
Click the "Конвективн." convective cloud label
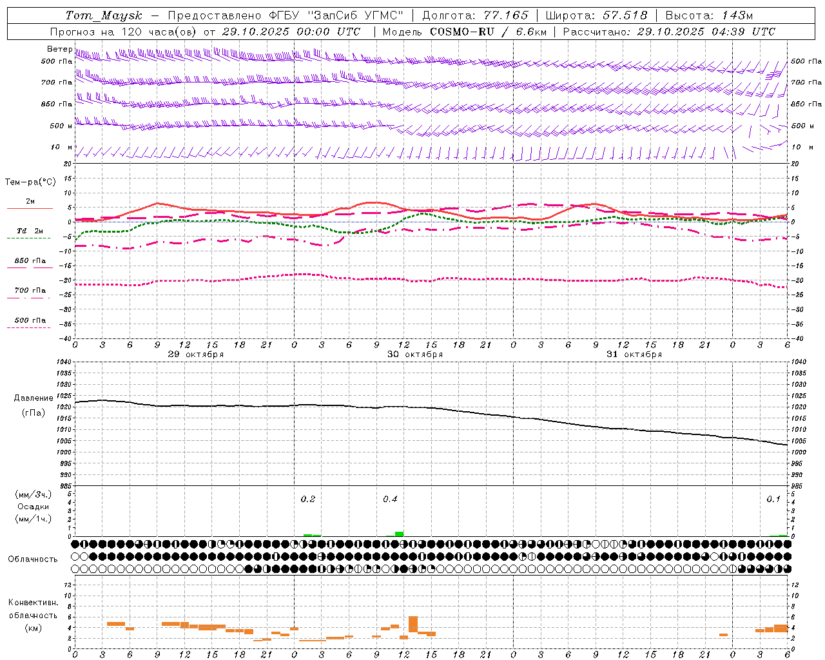coord(34,603)
